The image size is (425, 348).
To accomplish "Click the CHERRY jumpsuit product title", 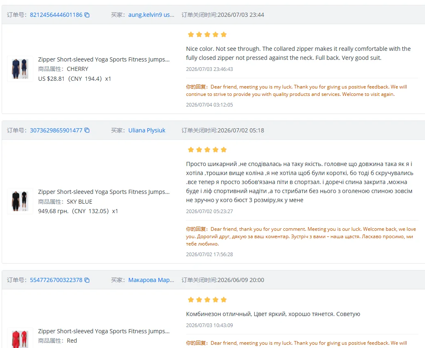I will [x=104, y=59].
